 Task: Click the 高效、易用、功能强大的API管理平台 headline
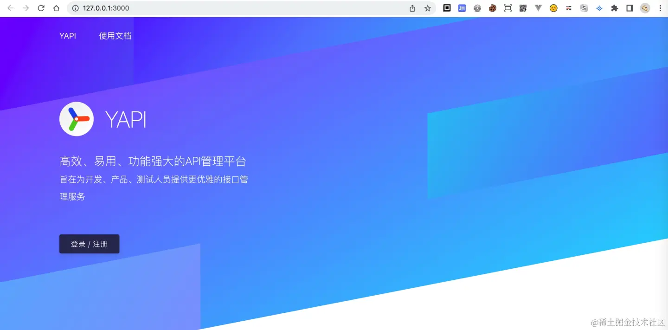[x=153, y=162]
